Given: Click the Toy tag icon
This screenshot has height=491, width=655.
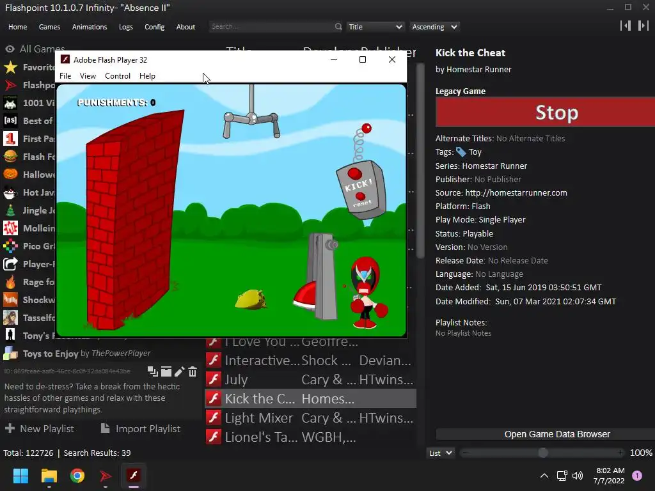Looking at the screenshot, I should (x=461, y=152).
